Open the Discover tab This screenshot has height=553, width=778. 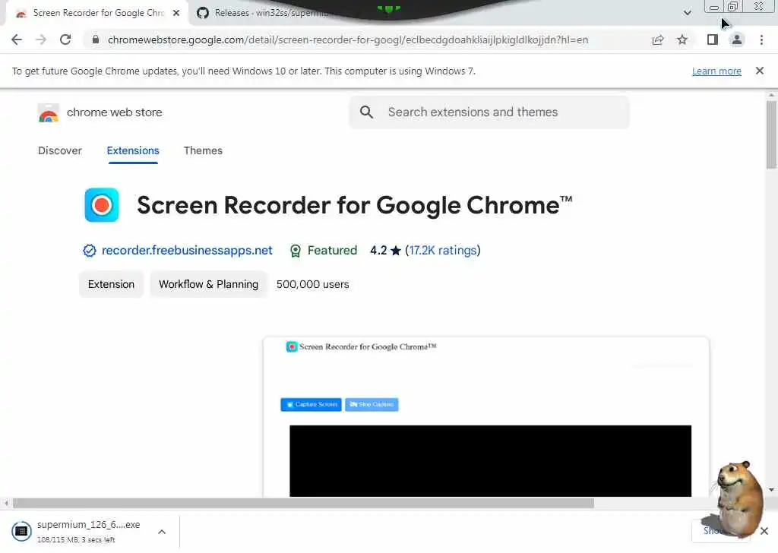pyautogui.click(x=59, y=150)
